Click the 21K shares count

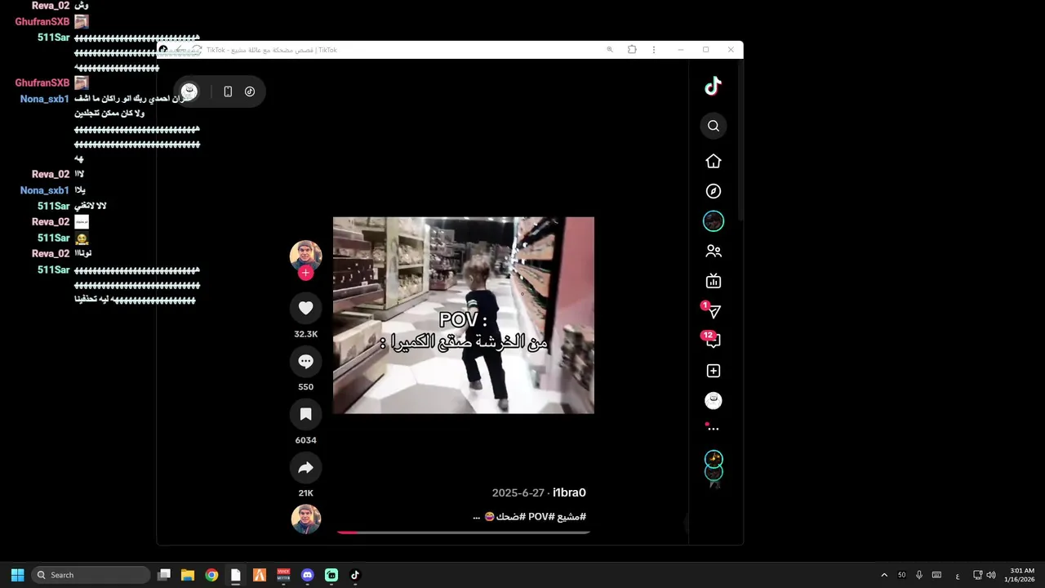click(x=306, y=493)
